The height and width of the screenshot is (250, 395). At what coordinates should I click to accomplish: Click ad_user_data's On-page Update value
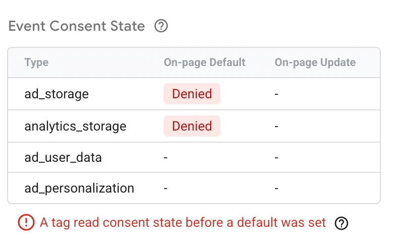click(x=277, y=158)
